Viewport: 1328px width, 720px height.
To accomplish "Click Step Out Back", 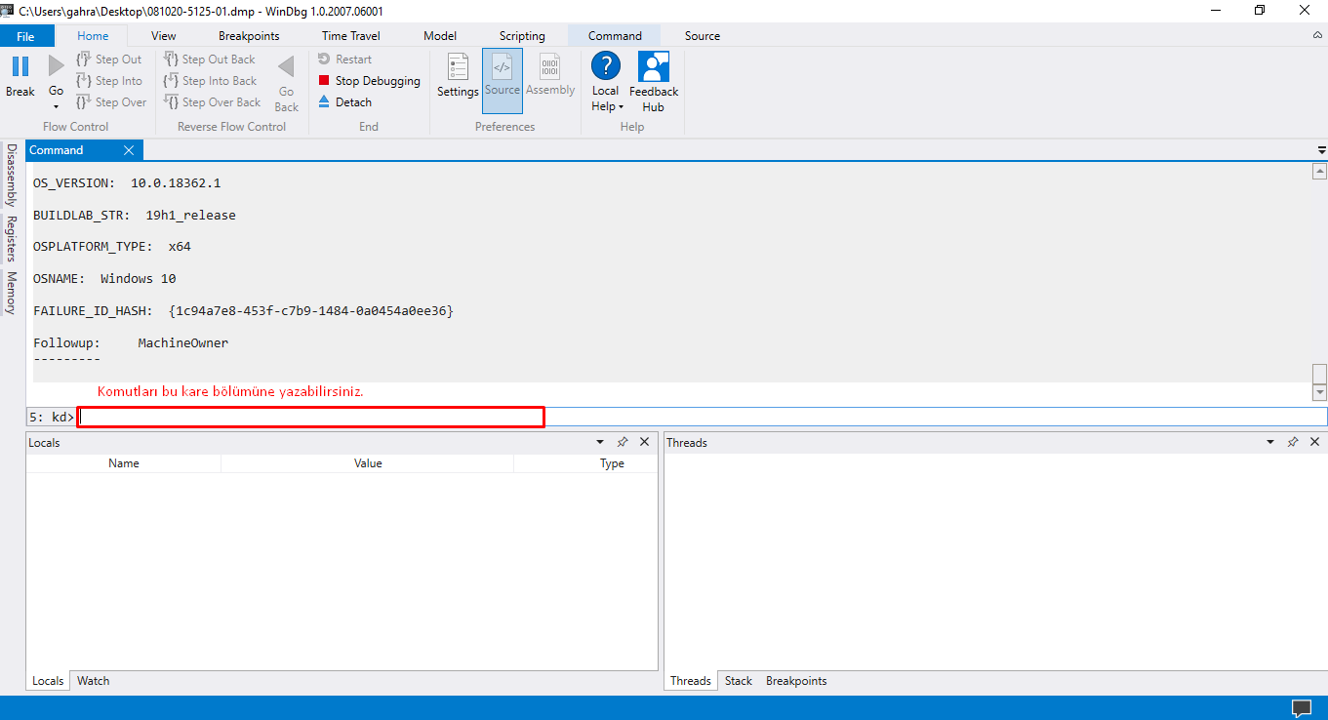I will coord(209,60).
